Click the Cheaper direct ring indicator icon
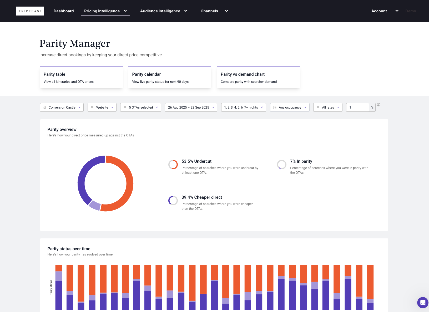 (x=173, y=201)
